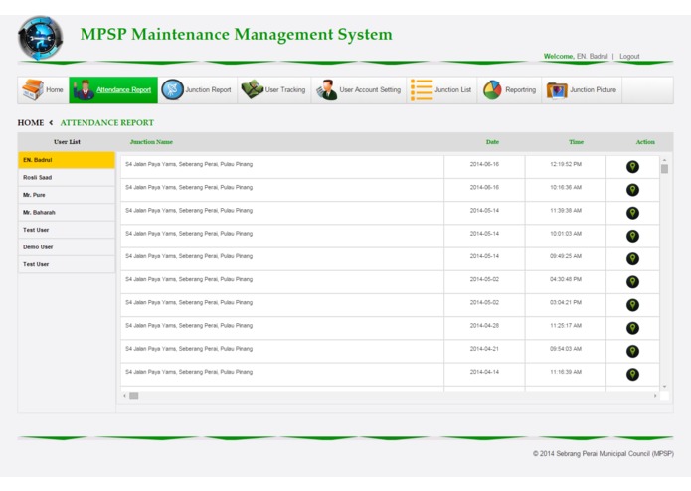The width and height of the screenshot is (691, 491).
Task: Click the Time column header
Action: [576, 142]
